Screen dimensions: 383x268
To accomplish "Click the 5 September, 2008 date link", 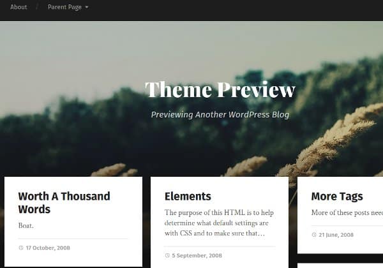I will 197,255.
